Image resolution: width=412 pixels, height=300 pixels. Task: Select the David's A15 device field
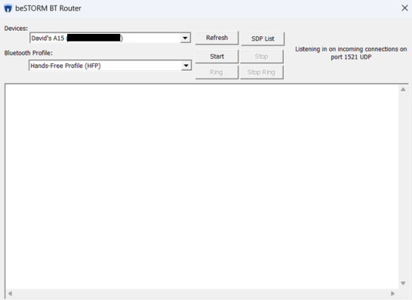click(x=110, y=38)
